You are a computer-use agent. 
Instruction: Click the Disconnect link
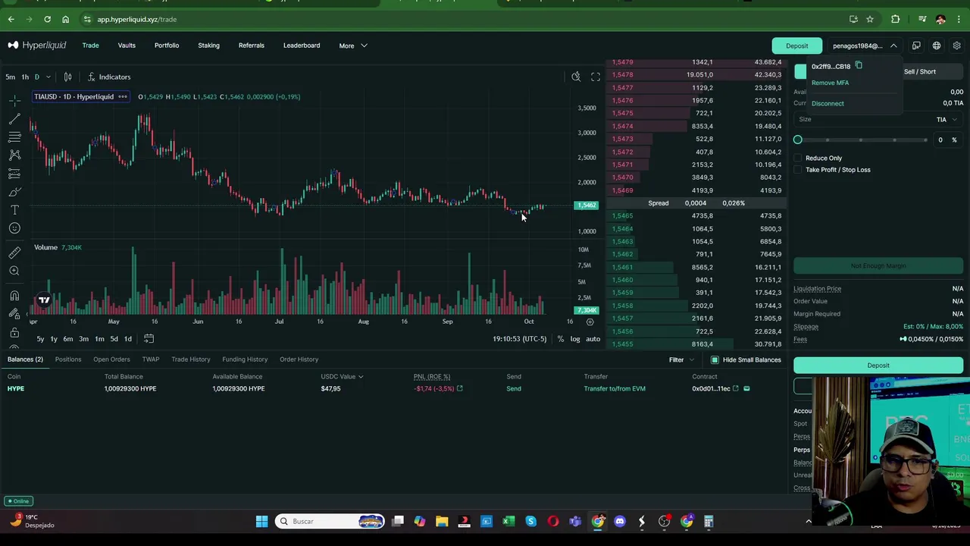pos(828,104)
